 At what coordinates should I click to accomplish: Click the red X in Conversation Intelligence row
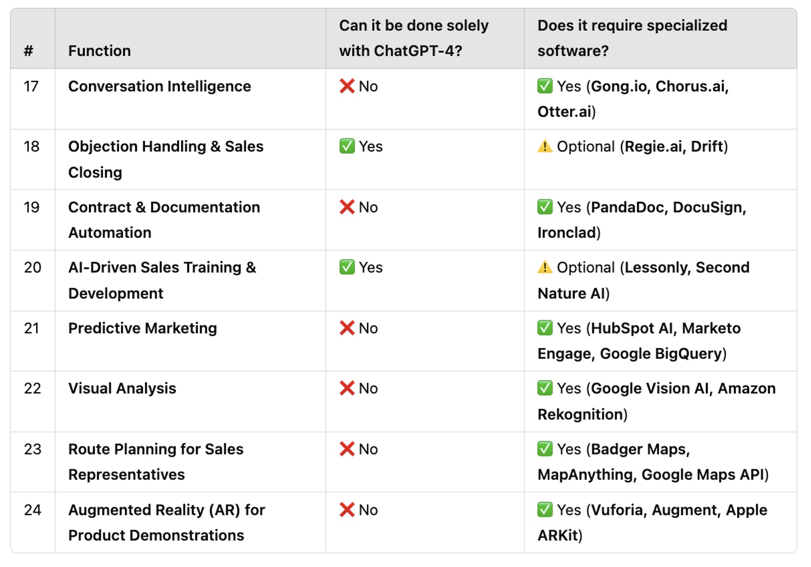[347, 86]
